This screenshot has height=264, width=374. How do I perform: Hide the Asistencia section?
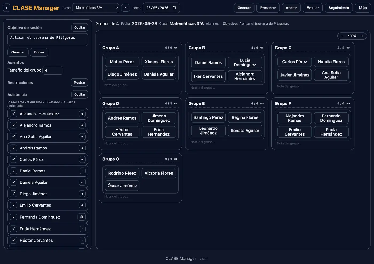(80, 94)
